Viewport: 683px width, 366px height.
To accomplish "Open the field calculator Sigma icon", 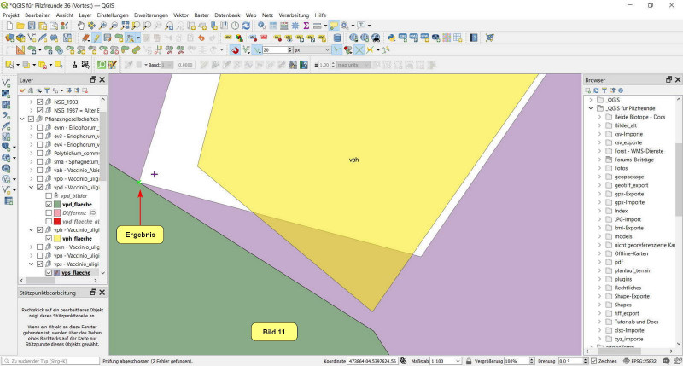I will (306, 26).
